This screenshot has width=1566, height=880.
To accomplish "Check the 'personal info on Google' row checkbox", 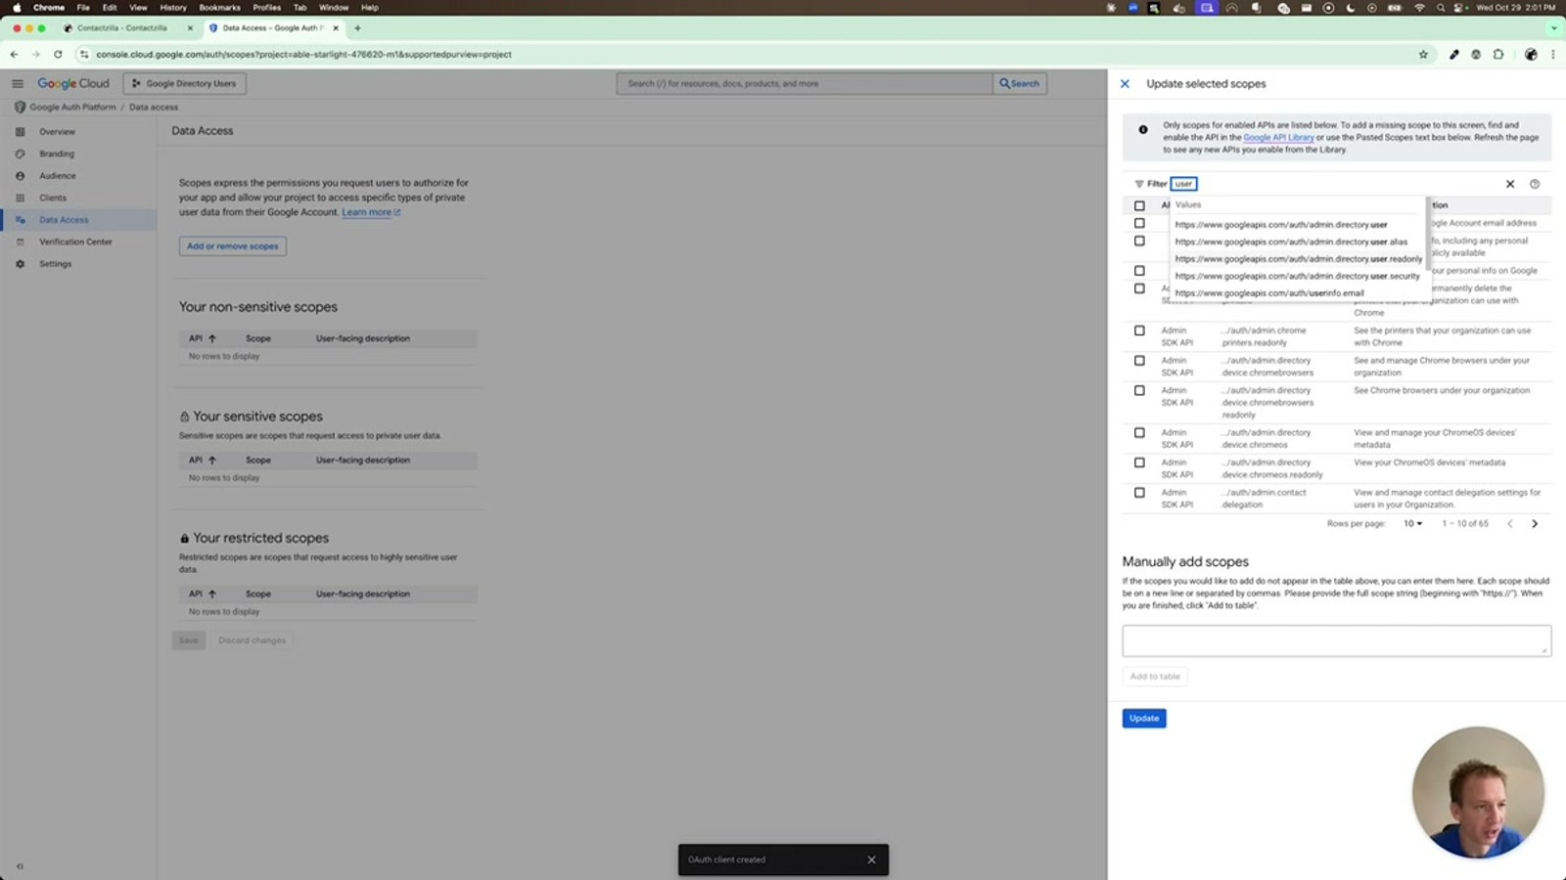I will coord(1139,271).
